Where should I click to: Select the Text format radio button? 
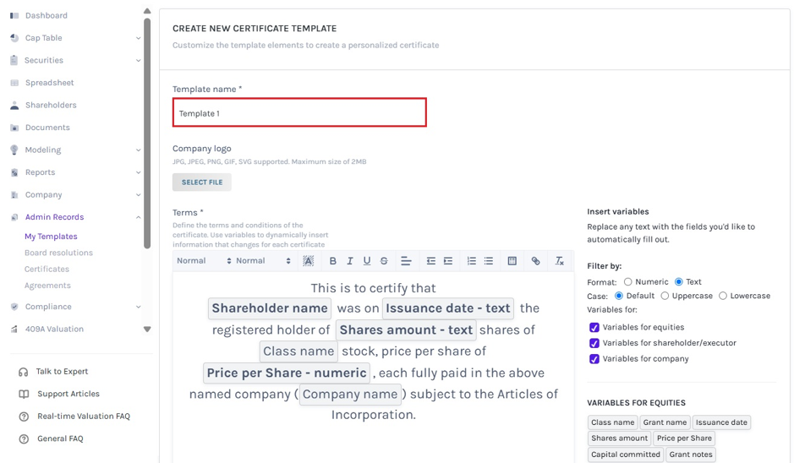(x=678, y=282)
